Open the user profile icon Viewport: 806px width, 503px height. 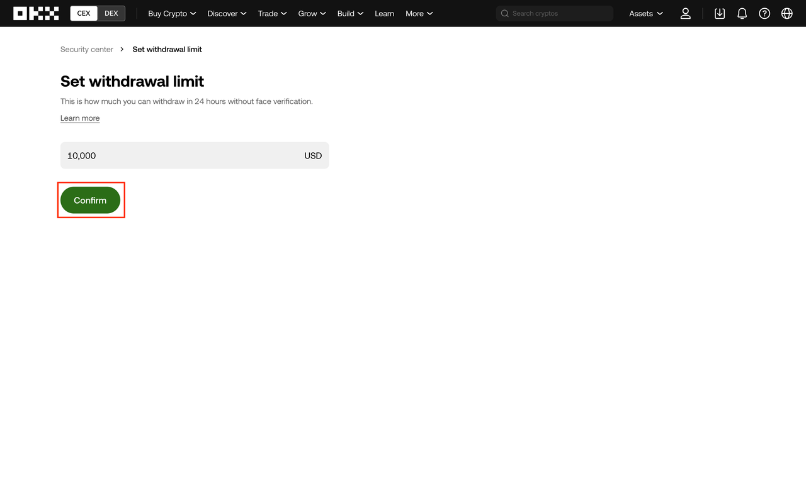686,13
